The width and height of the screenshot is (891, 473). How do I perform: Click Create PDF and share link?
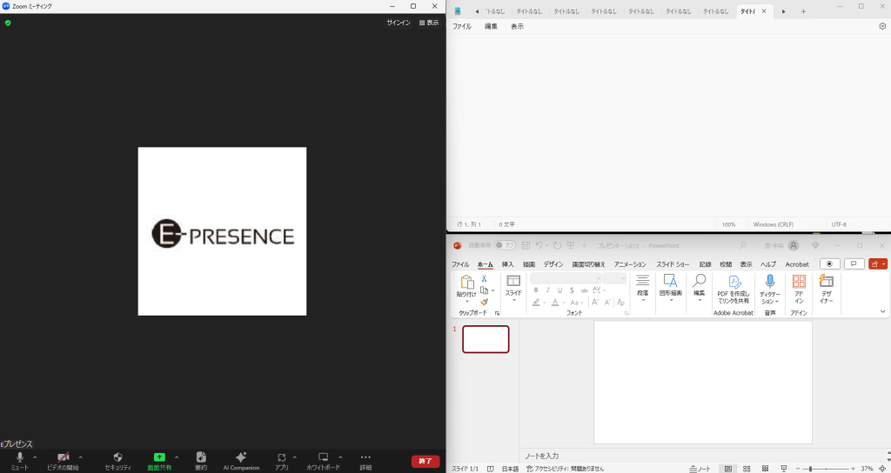[x=734, y=290]
